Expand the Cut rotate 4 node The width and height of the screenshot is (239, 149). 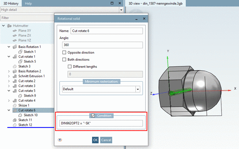9,100
